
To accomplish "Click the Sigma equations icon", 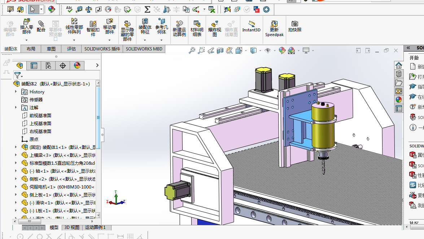I will tap(147, 9).
